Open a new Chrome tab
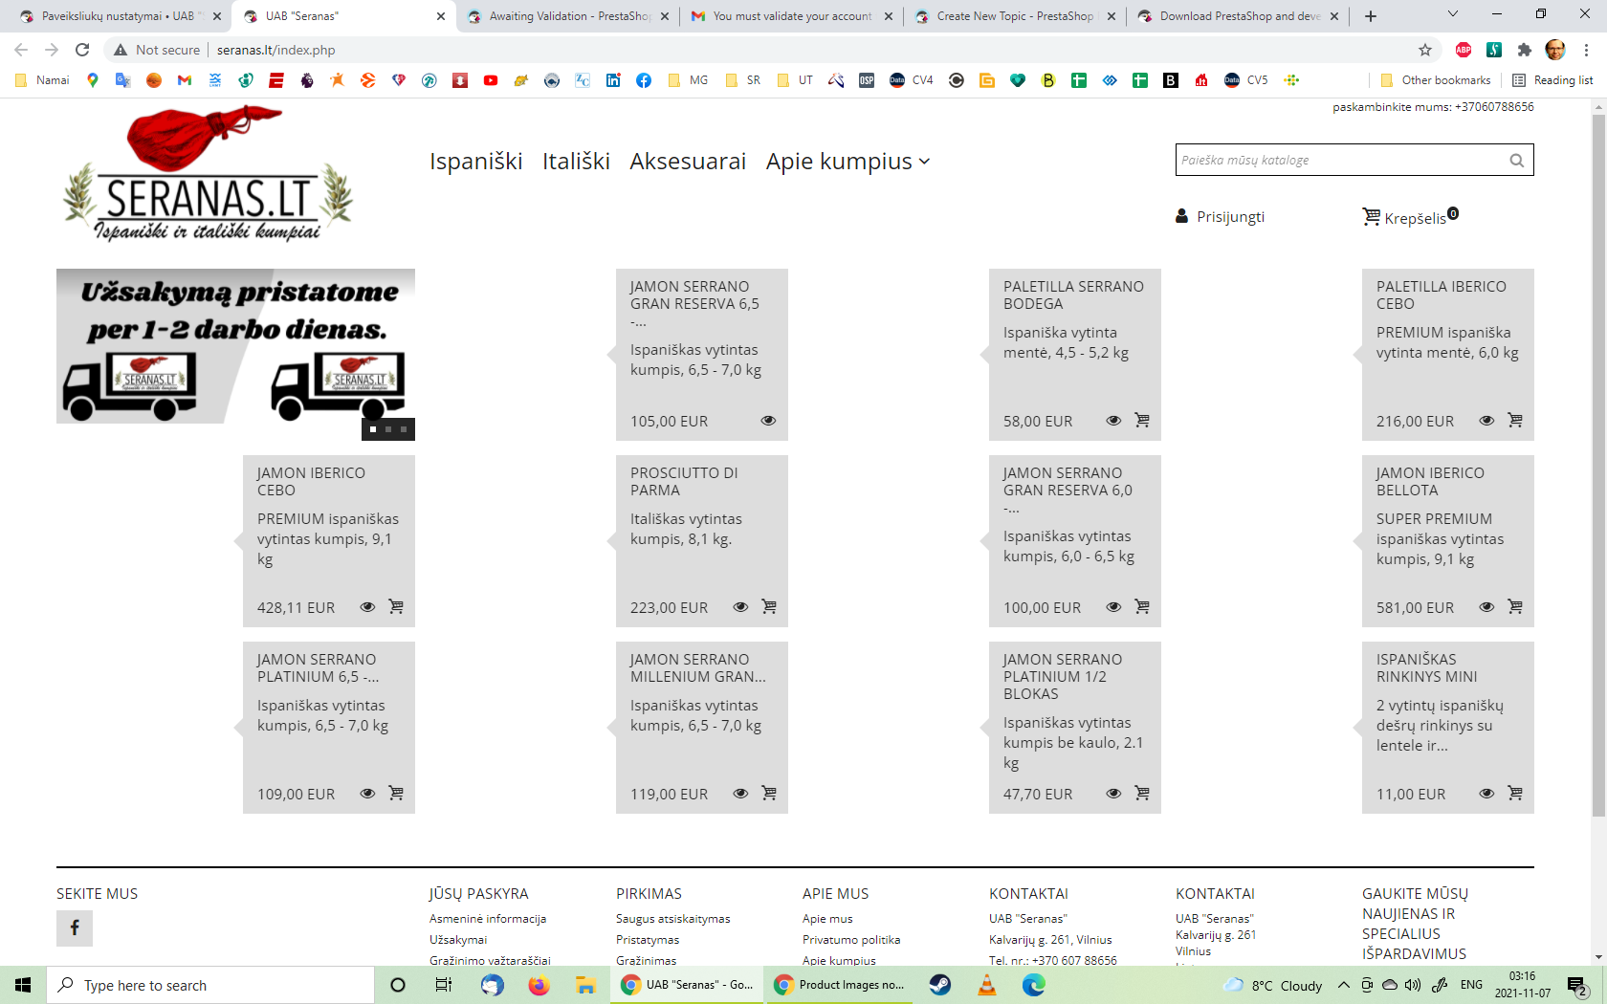 pyautogui.click(x=1371, y=16)
